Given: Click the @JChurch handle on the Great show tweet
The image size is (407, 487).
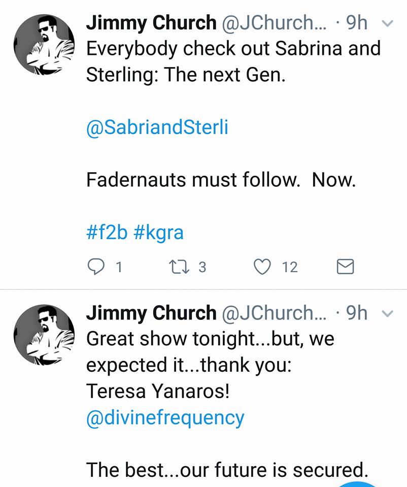Looking at the screenshot, I should (274, 313).
